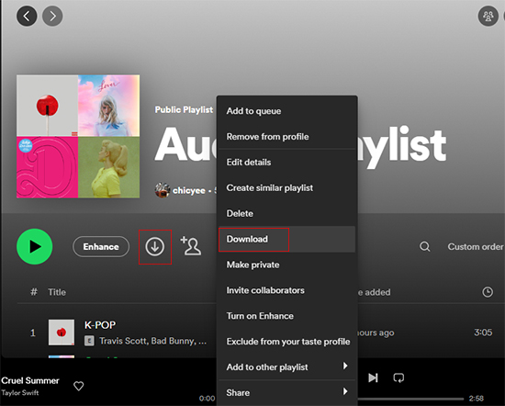
Task: Click the chicyee profile avatar
Action: [163, 190]
